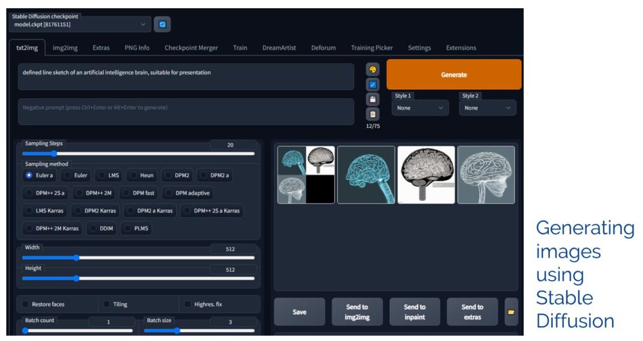643x341 pixels.
Task: Select Euler a sampling method
Action: (40, 175)
